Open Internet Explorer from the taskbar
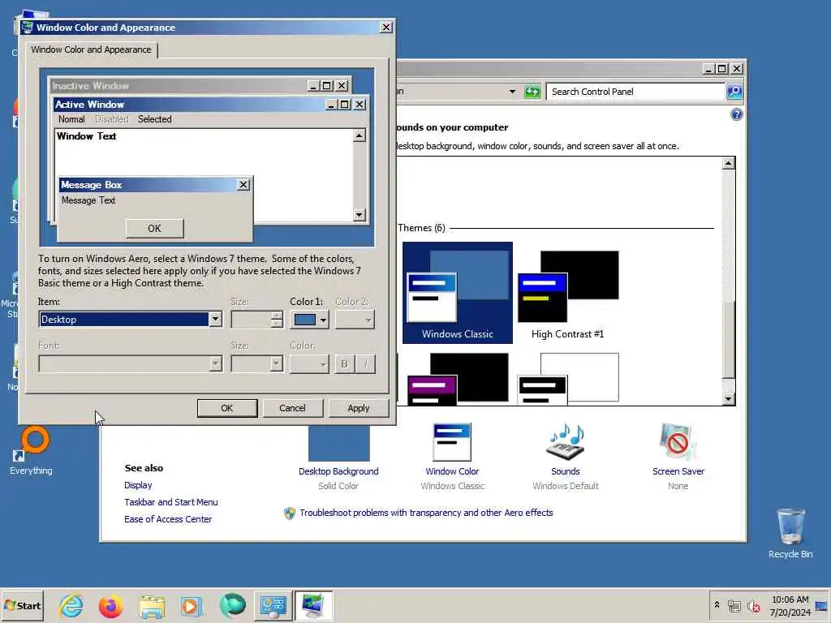Viewport: 831px width, 623px height. click(x=71, y=605)
